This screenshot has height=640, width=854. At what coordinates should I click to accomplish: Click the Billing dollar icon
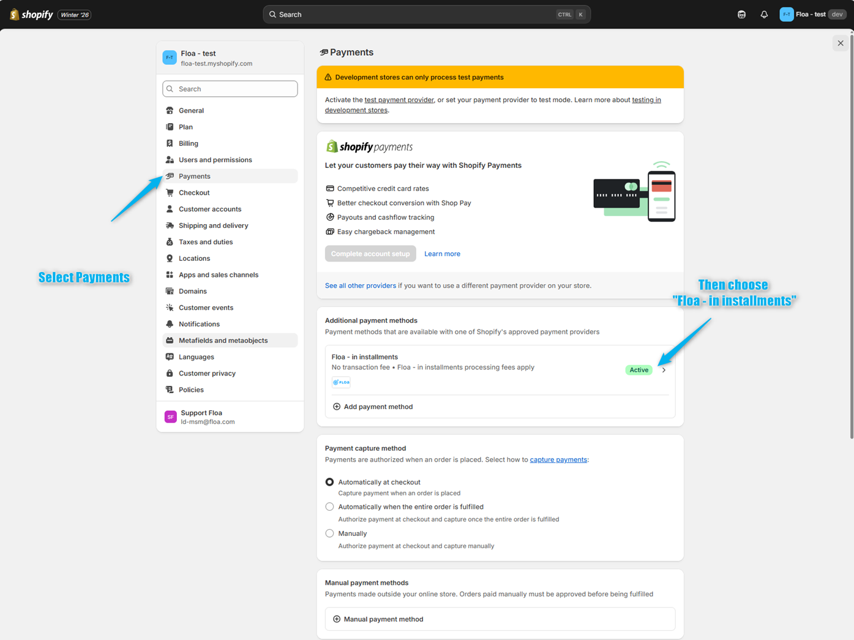pyautogui.click(x=170, y=143)
